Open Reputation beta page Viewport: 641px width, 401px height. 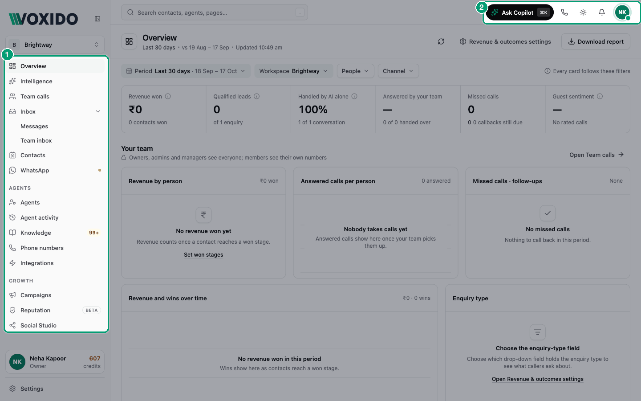click(56, 310)
